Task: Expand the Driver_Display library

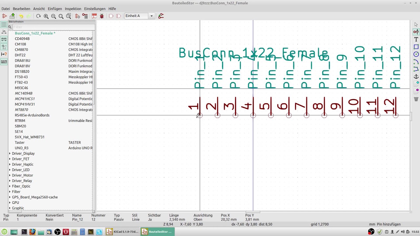Action: click(10, 153)
